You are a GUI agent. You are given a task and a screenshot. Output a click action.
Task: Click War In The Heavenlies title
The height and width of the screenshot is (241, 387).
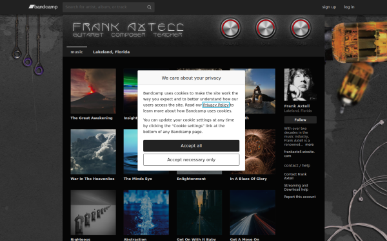click(x=92, y=179)
